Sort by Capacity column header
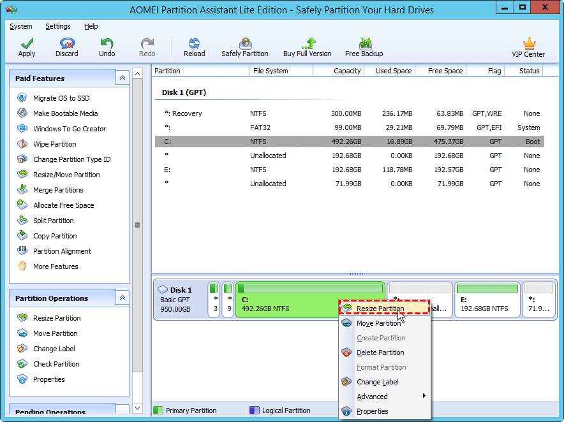The height and width of the screenshot is (422, 564). pyautogui.click(x=339, y=71)
